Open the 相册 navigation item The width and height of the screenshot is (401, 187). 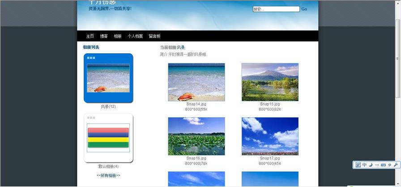(x=118, y=36)
